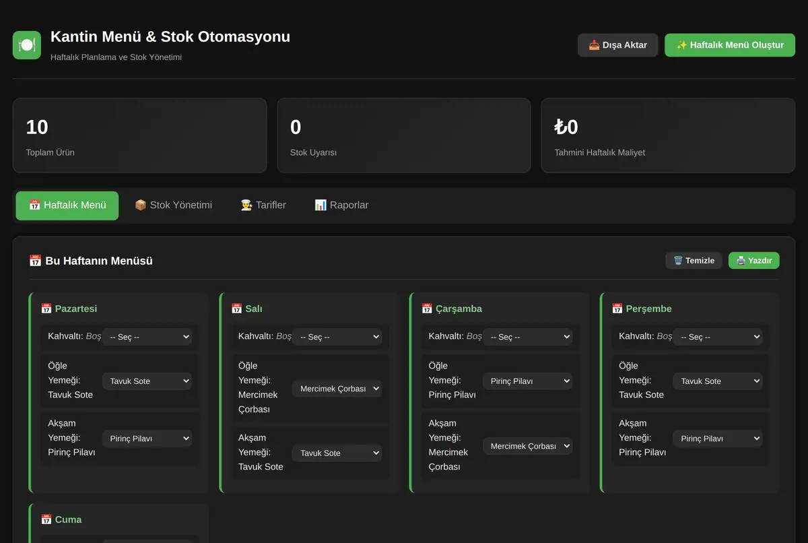This screenshot has width=808, height=543.
Task: Expand Salı Öğle Yemeği dropdown
Action: click(x=337, y=389)
